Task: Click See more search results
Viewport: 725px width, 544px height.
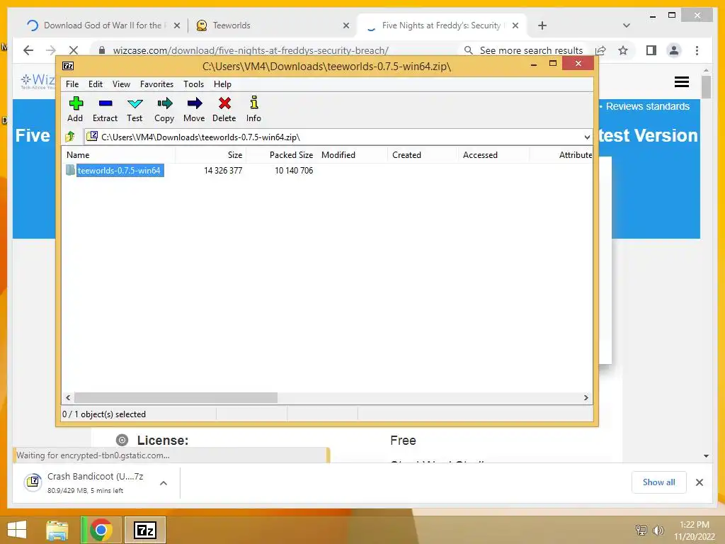Action: click(525, 50)
